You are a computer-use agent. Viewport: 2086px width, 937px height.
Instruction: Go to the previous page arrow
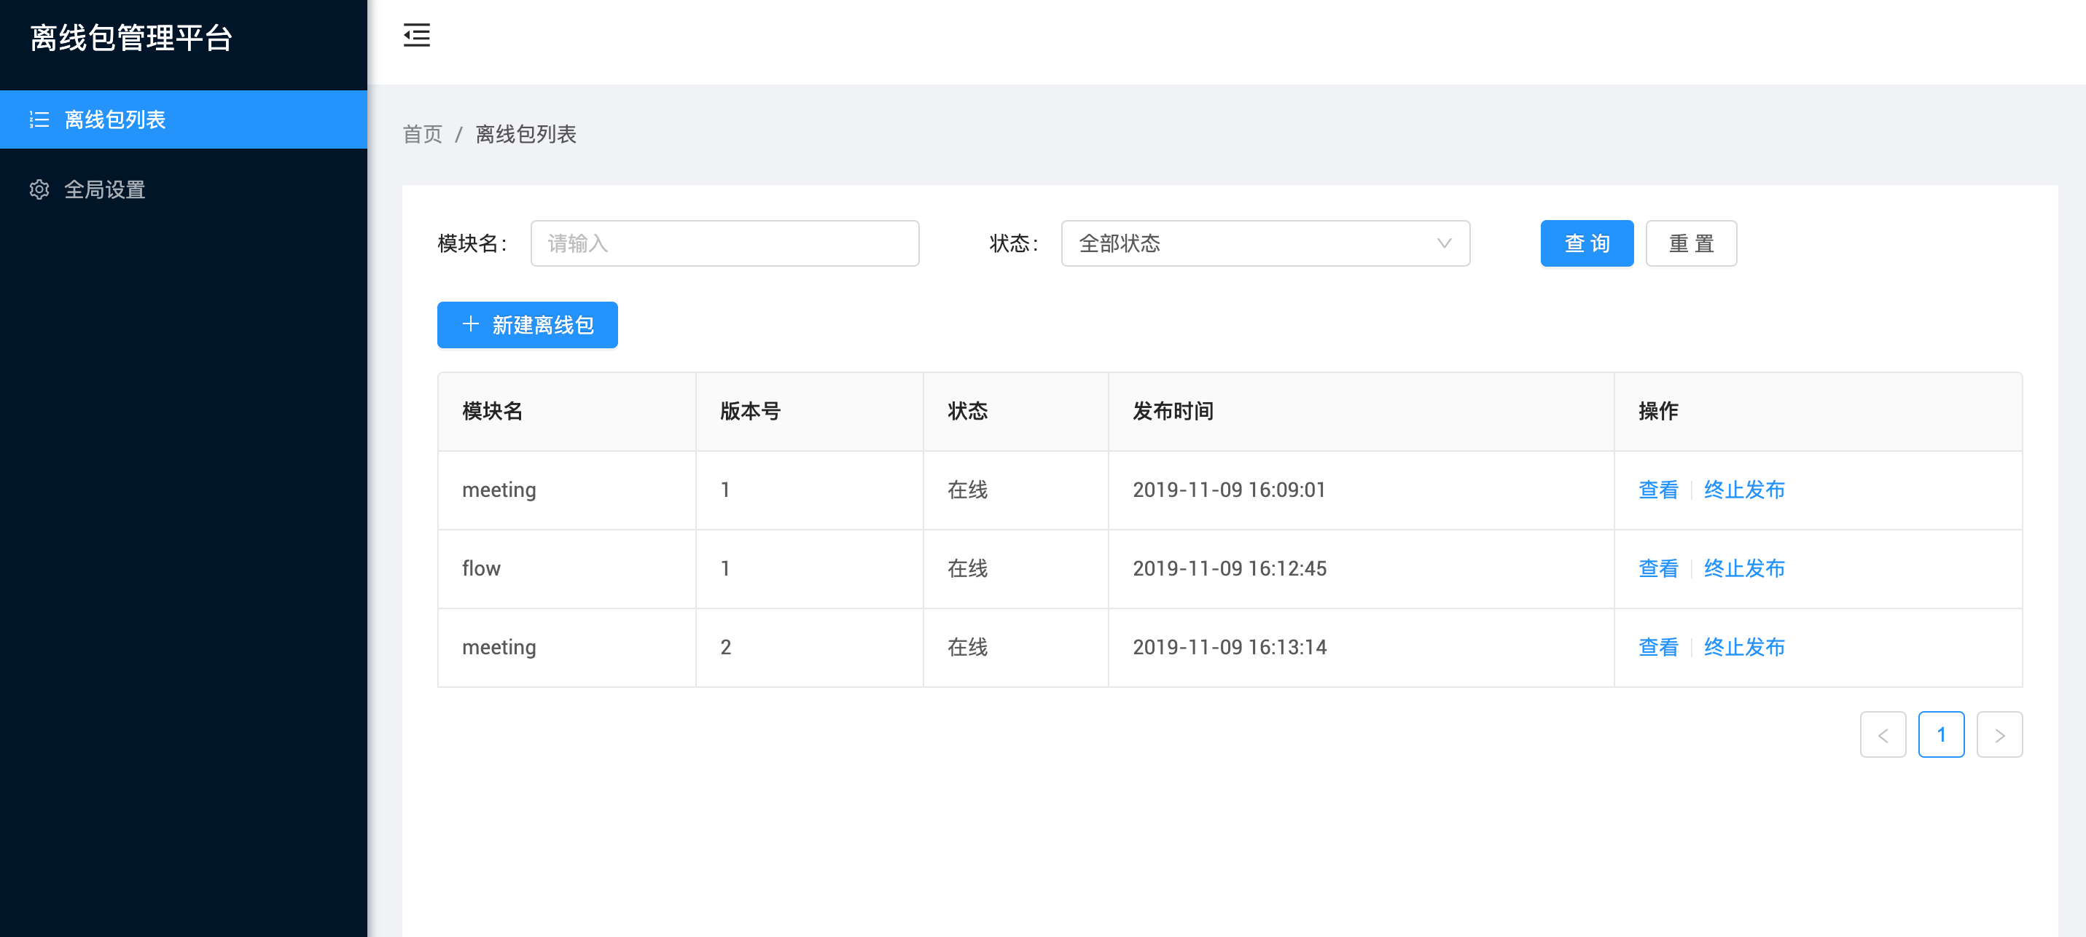[x=1882, y=734]
